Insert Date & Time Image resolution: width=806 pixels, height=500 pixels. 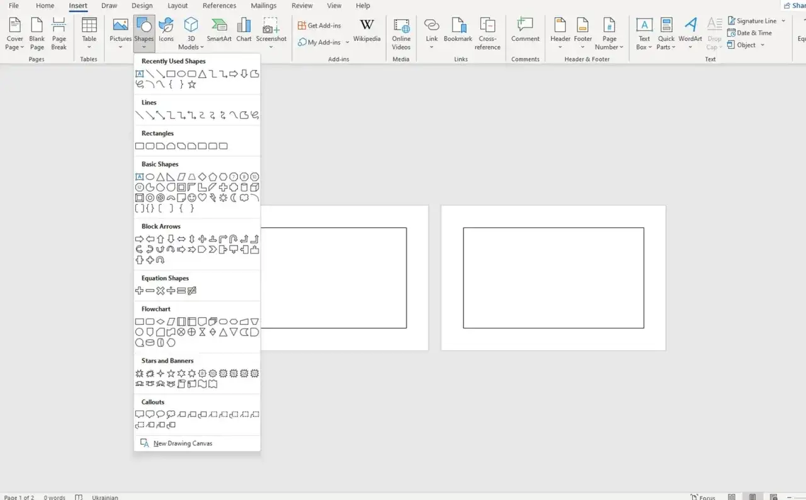pos(749,33)
